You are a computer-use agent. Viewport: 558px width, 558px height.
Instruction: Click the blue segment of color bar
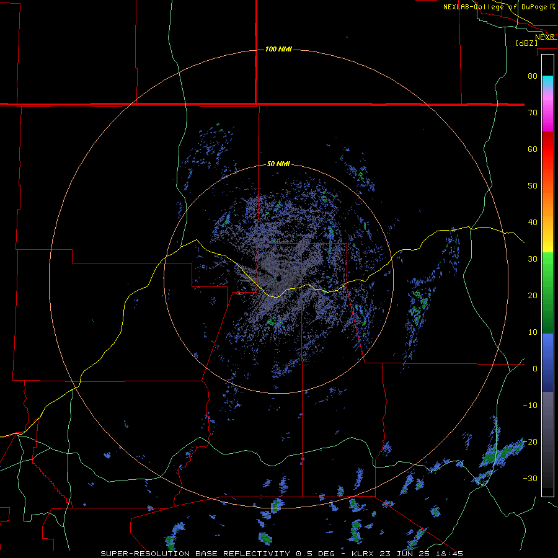pos(547,363)
